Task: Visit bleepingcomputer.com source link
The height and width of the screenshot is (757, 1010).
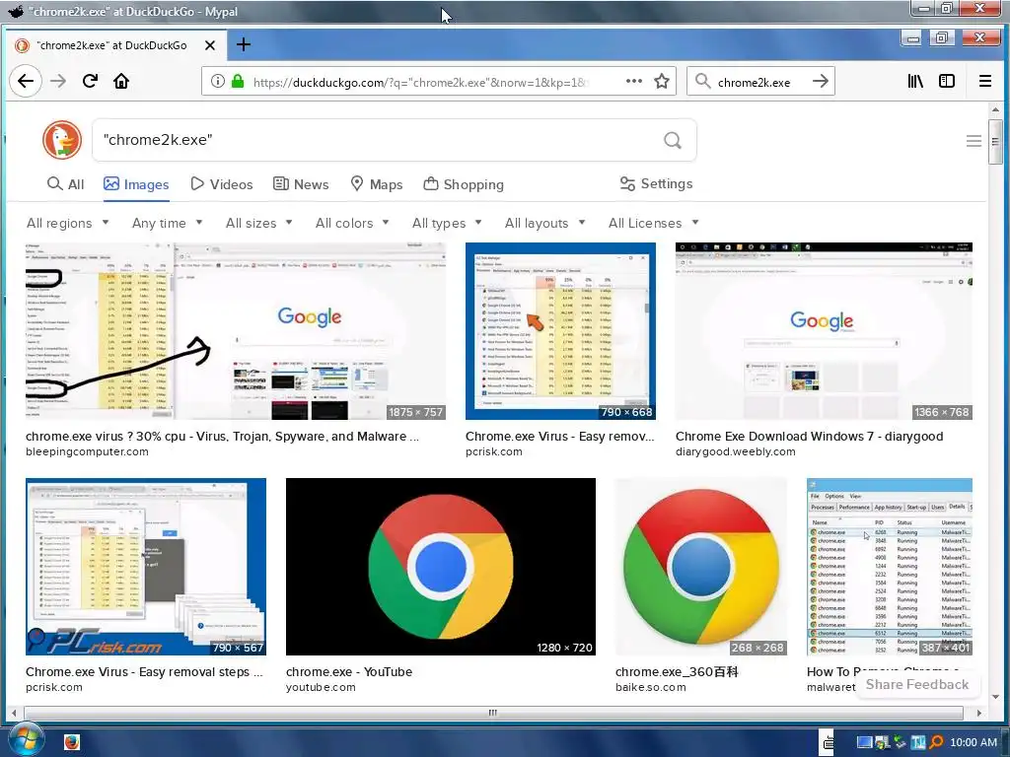Action: point(87,451)
